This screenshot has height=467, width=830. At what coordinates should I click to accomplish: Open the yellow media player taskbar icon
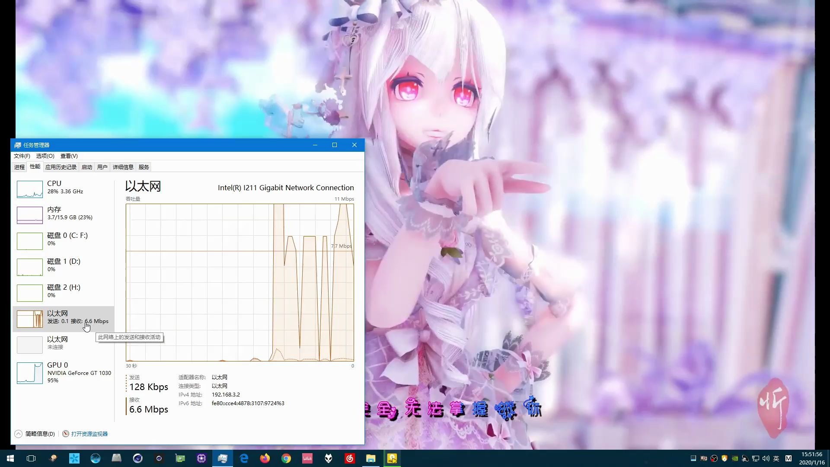coord(392,458)
